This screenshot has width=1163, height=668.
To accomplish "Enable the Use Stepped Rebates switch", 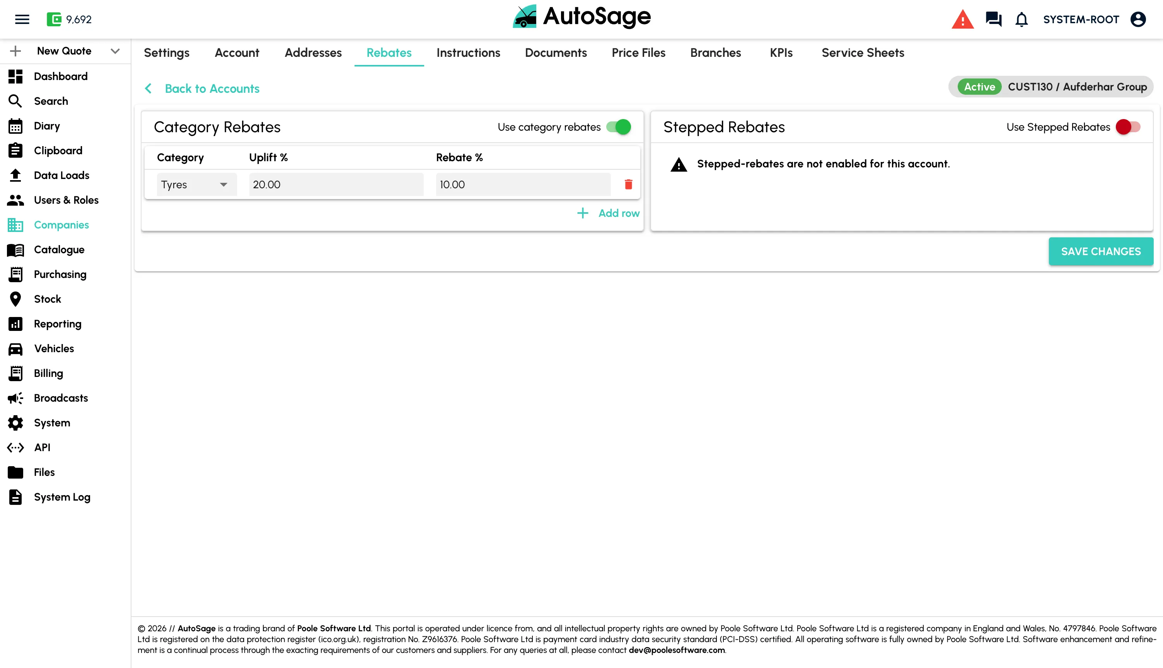I will click(1128, 127).
